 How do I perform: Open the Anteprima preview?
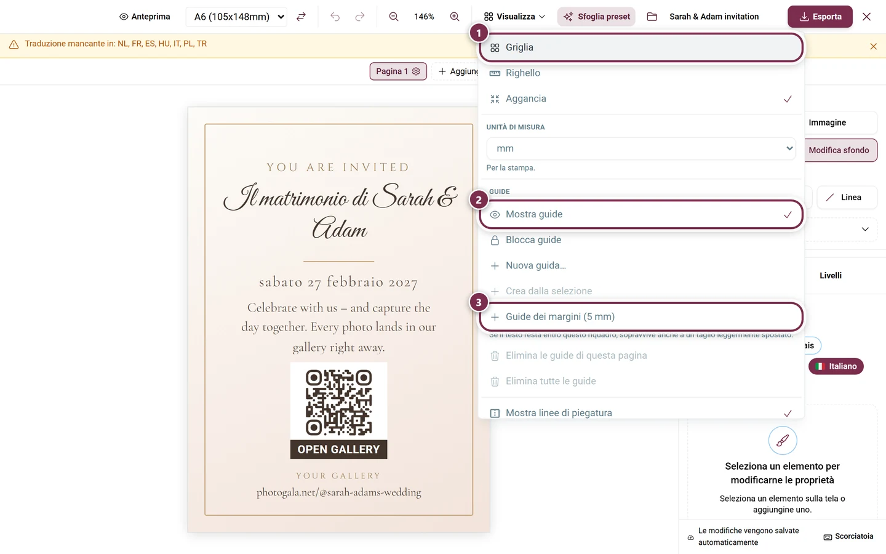145,17
